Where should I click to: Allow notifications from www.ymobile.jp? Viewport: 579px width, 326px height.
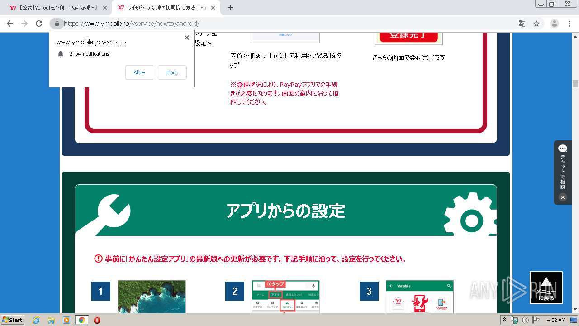click(x=139, y=72)
